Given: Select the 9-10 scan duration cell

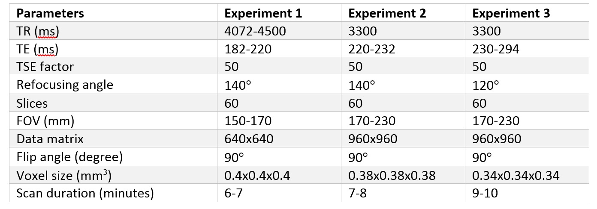Looking at the screenshot, I should pos(485,193).
